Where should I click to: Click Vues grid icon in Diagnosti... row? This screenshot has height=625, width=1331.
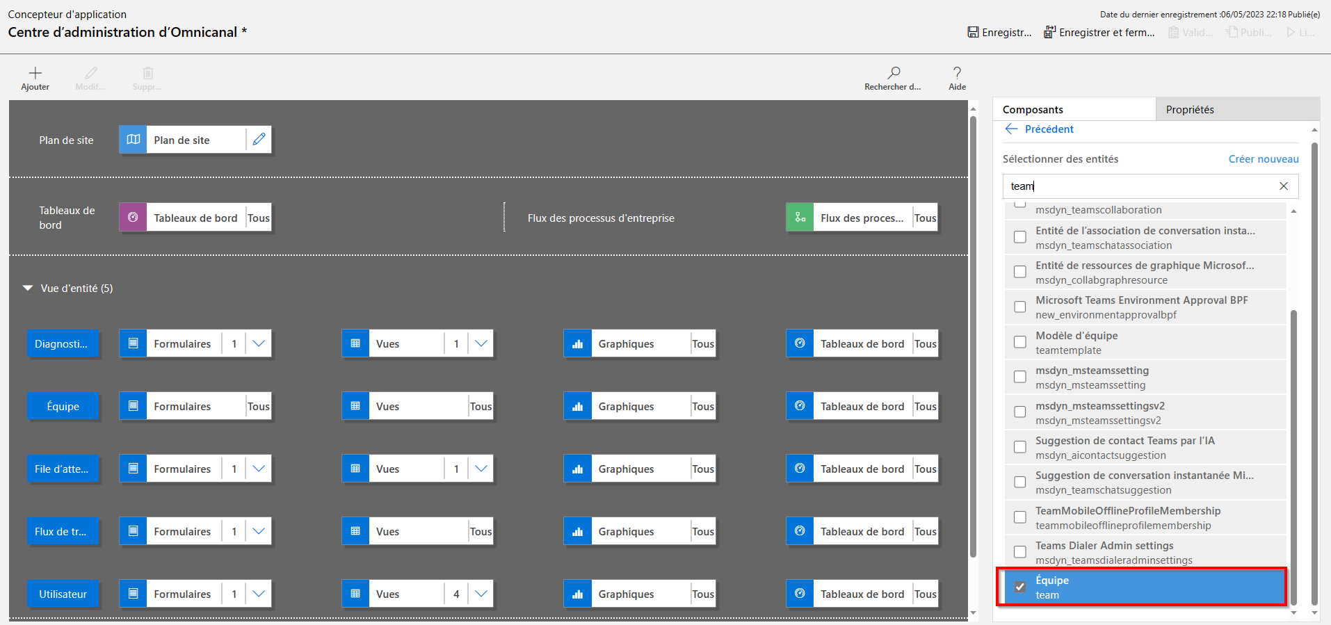(355, 343)
